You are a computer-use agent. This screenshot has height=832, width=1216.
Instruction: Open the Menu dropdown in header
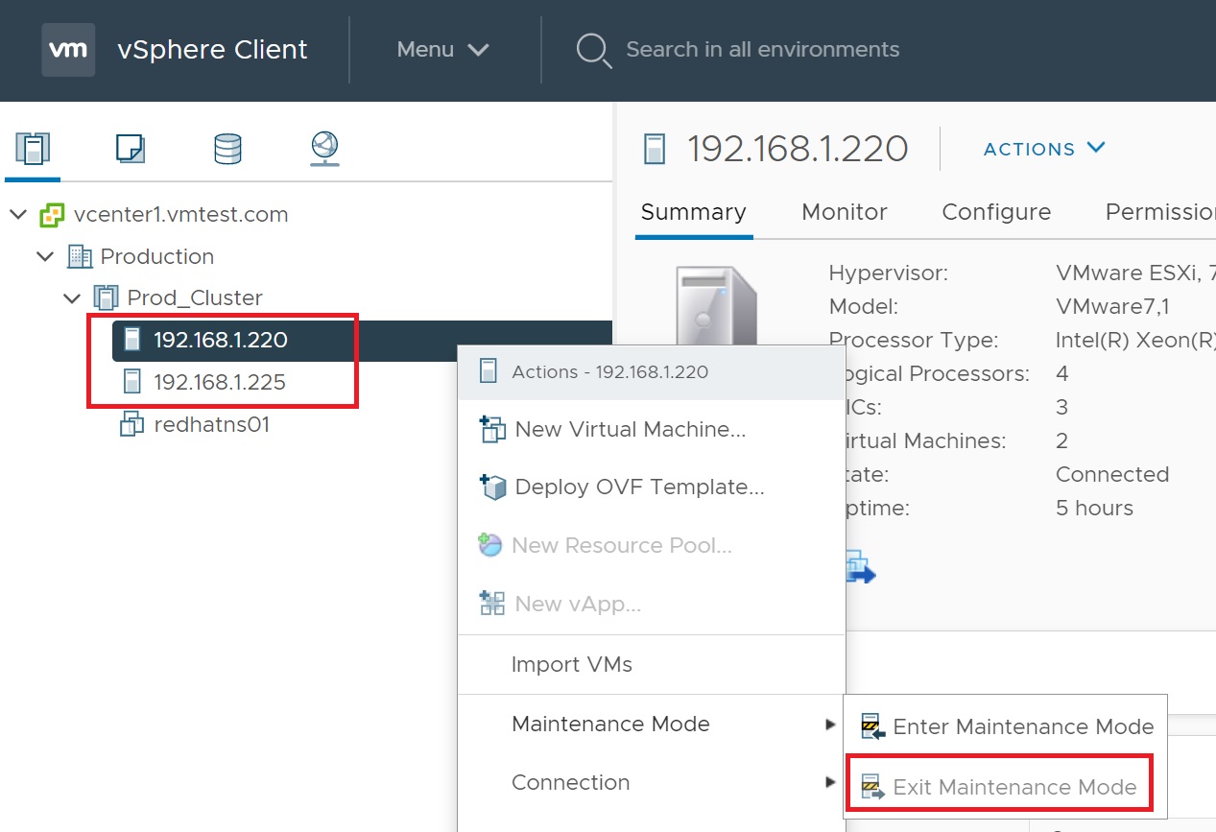pos(443,50)
